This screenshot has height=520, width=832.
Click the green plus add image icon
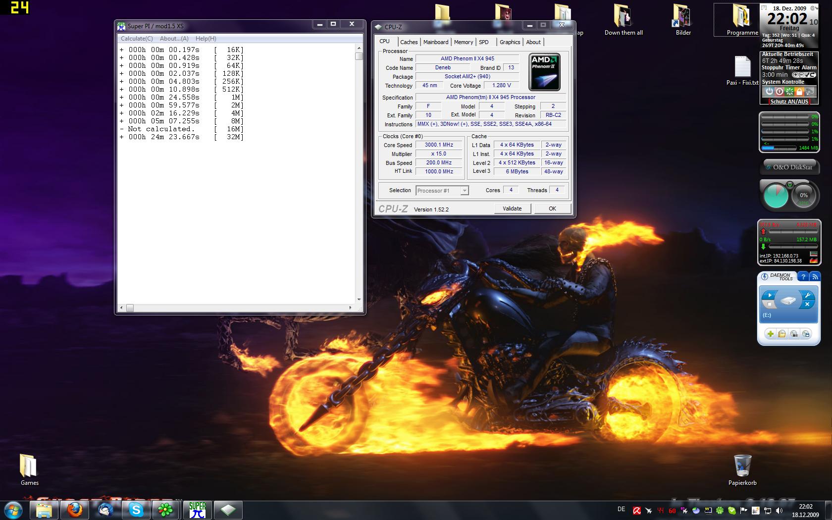[770, 334]
